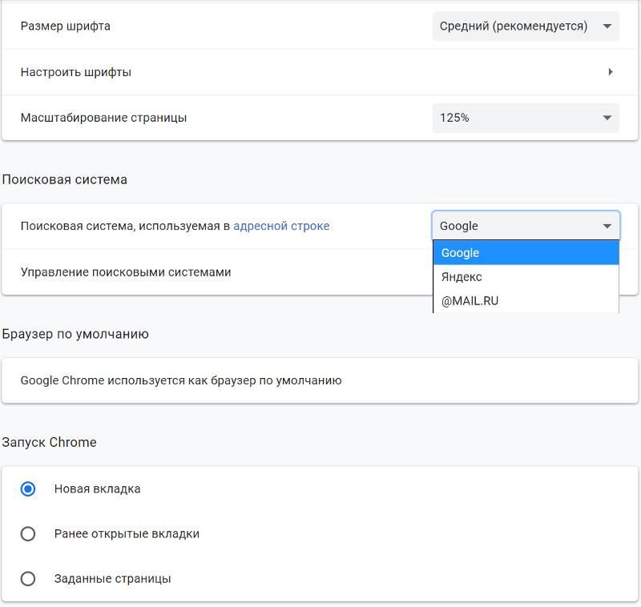Click the адресной строке link
The image size is (641, 607).
(281, 226)
